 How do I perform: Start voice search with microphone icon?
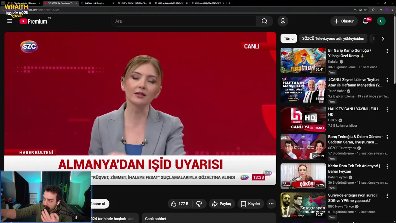pos(283,21)
